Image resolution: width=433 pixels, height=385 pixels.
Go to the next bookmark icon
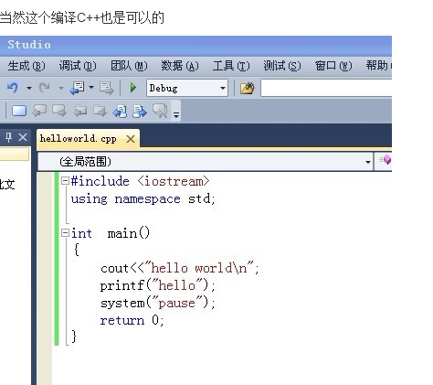59,111
